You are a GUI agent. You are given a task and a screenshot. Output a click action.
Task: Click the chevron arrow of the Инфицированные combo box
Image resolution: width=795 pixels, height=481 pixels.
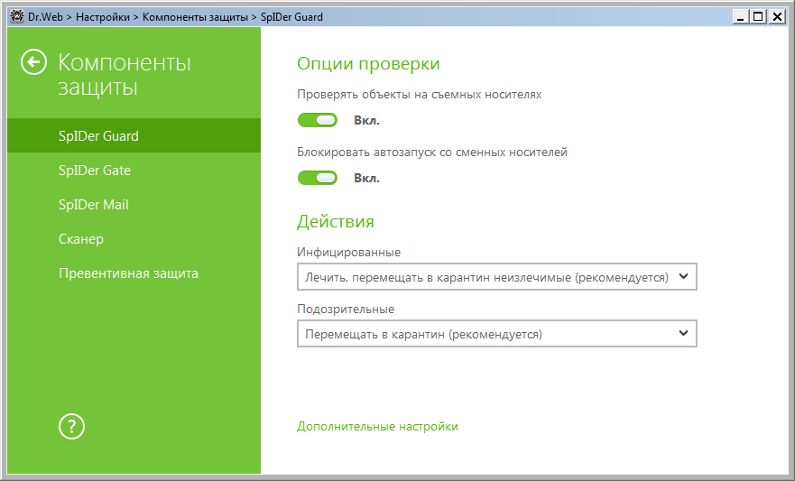[x=683, y=277]
